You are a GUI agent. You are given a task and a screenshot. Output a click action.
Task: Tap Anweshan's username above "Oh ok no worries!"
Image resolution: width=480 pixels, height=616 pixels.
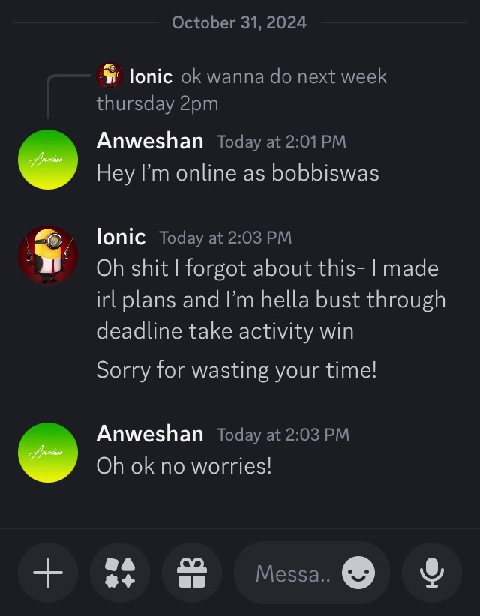coord(150,434)
